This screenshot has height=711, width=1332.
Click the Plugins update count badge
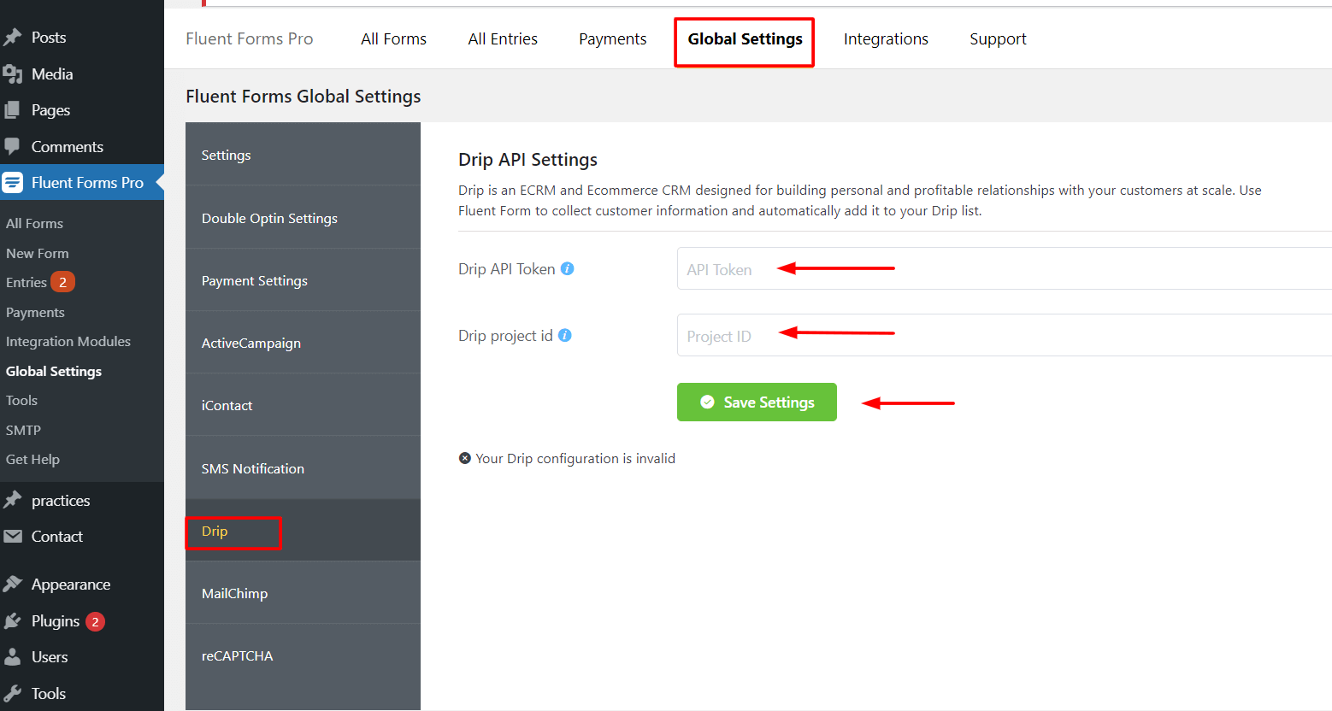(x=95, y=621)
